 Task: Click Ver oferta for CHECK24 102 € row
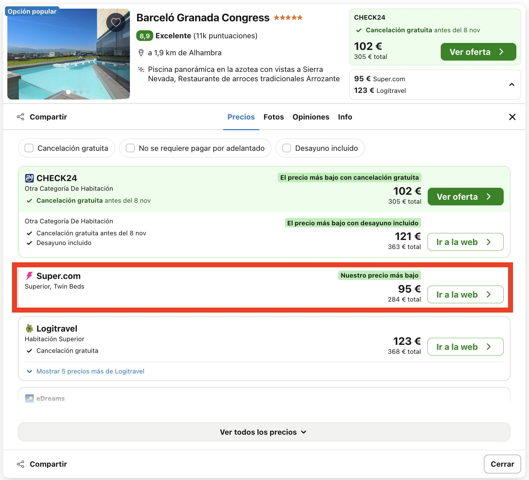point(466,197)
